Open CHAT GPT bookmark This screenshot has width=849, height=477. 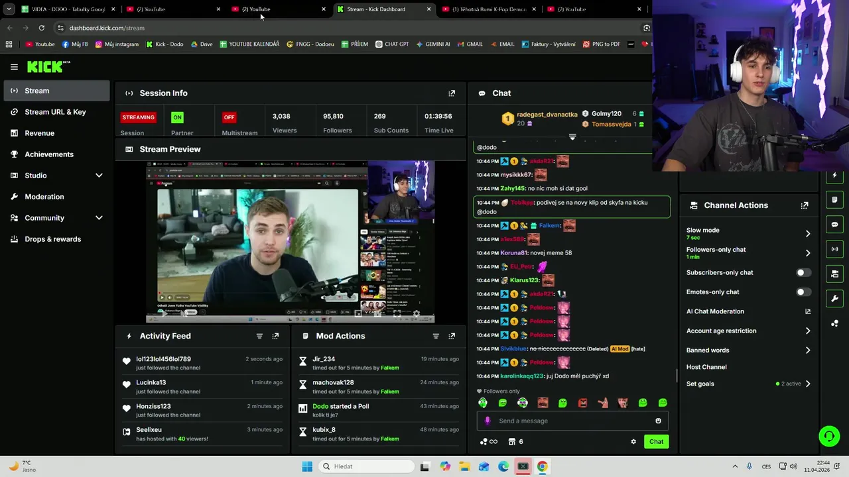point(392,44)
